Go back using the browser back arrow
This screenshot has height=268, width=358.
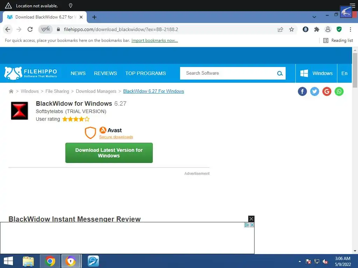point(8,29)
